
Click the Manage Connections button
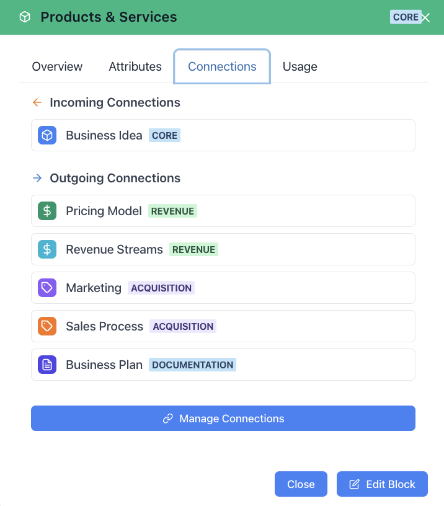223,418
